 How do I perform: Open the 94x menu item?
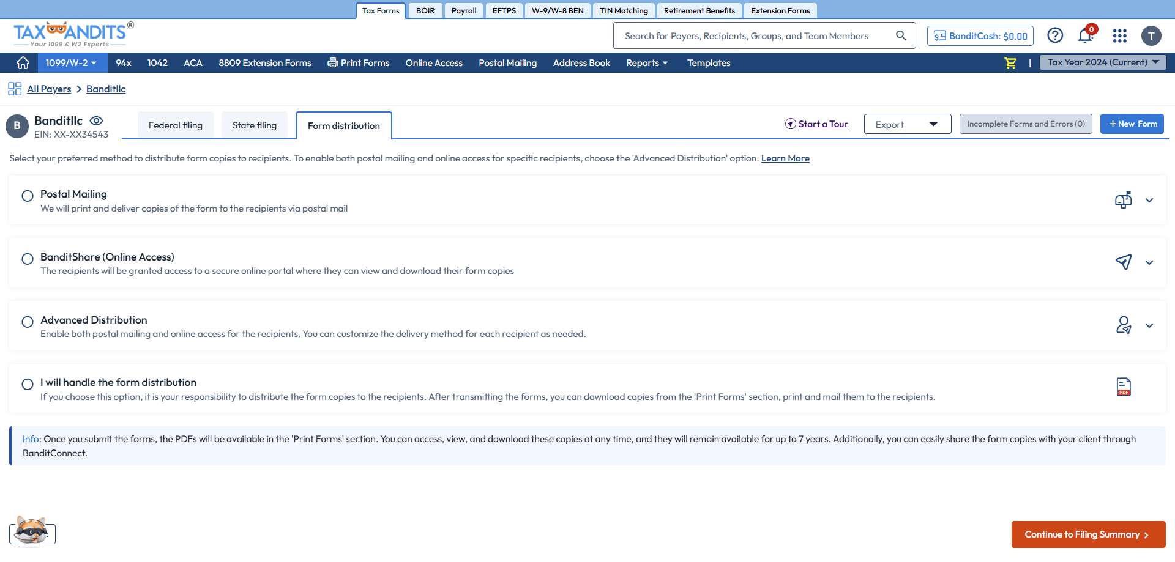(124, 63)
